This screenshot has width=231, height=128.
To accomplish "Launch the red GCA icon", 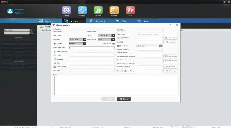I will point(130,10).
